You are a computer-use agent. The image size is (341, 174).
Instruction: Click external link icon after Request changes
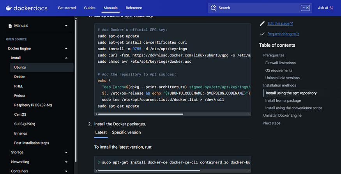(x=297, y=34)
